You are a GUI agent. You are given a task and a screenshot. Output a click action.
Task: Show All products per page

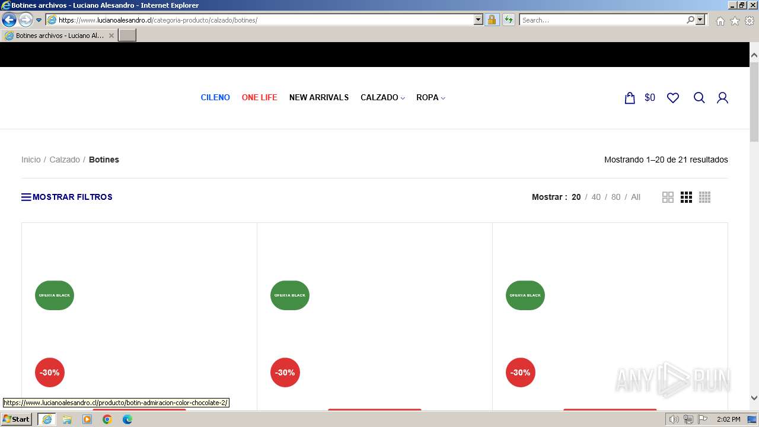click(x=636, y=197)
